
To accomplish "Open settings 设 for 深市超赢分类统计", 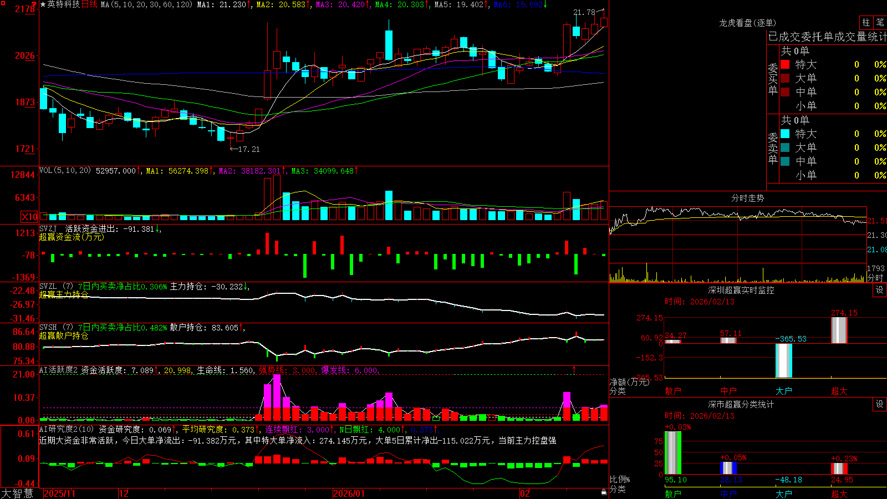I will 880,404.
